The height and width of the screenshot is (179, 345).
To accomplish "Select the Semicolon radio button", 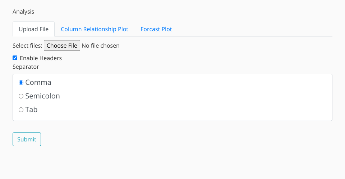I will (21, 96).
